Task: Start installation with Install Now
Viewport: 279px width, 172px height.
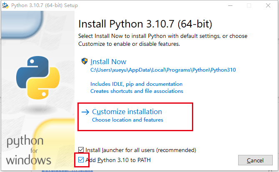Action: [x=108, y=62]
